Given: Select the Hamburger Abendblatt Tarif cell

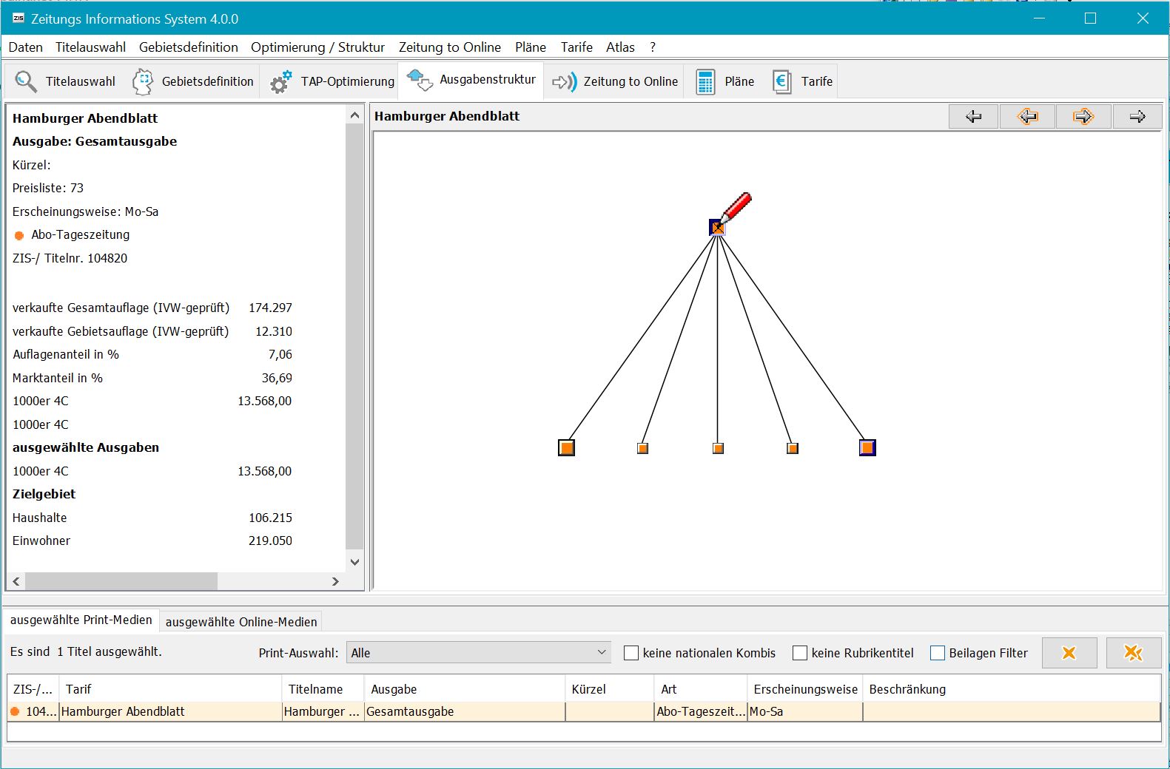Looking at the screenshot, I should 171,711.
